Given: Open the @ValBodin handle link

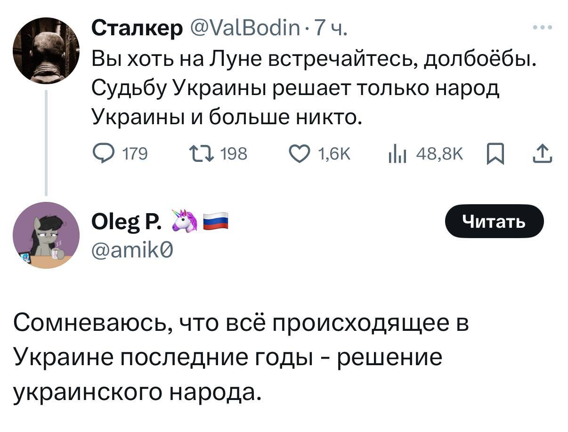Looking at the screenshot, I should (245, 29).
